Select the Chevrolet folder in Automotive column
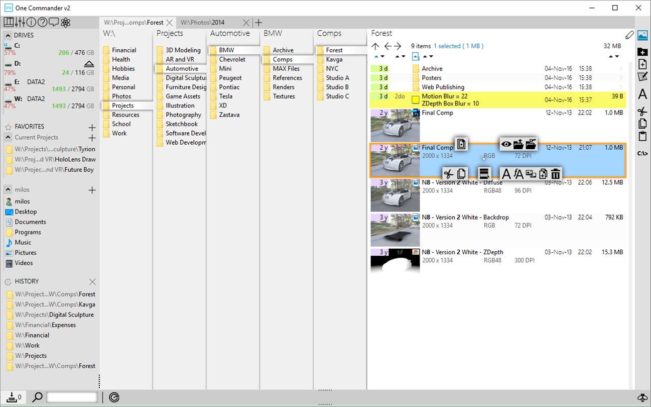The image size is (651, 407). tap(232, 59)
